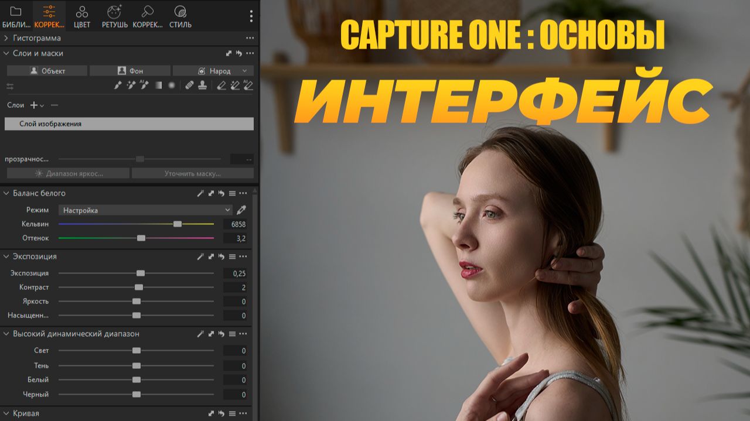Screen dimensions: 750x421
Task: Click the Оттенок tint slider
Action: (x=136, y=238)
